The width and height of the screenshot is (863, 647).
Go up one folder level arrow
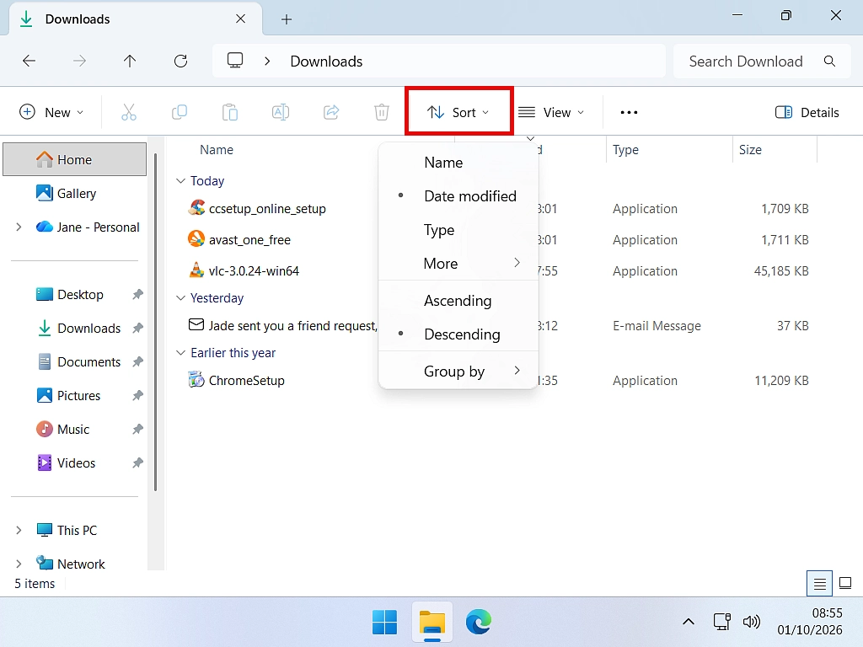pos(130,61)
